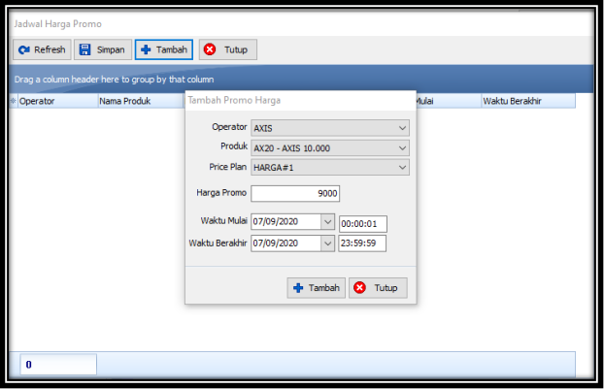Open the Waktu Berakhir date picker arrow

click(x=326, y=243)
